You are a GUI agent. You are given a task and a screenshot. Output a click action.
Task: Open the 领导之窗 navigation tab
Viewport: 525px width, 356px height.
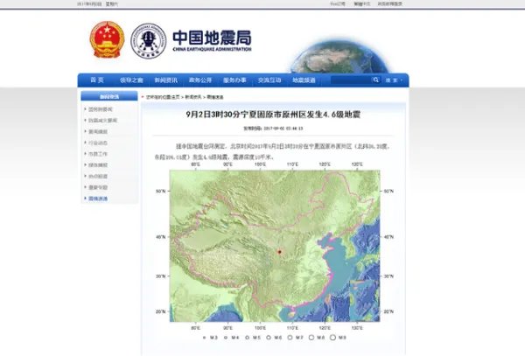pyautogui.click(x=131, y=80)
